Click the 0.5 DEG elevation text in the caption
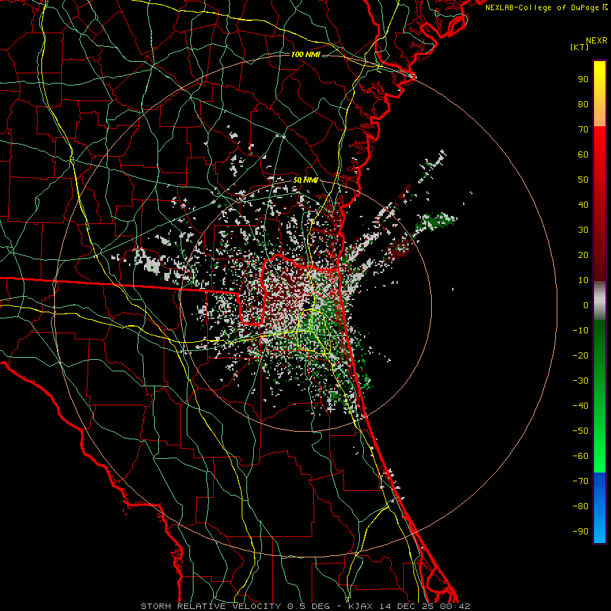This screenshot has height=611, width=611. [308, 606]
